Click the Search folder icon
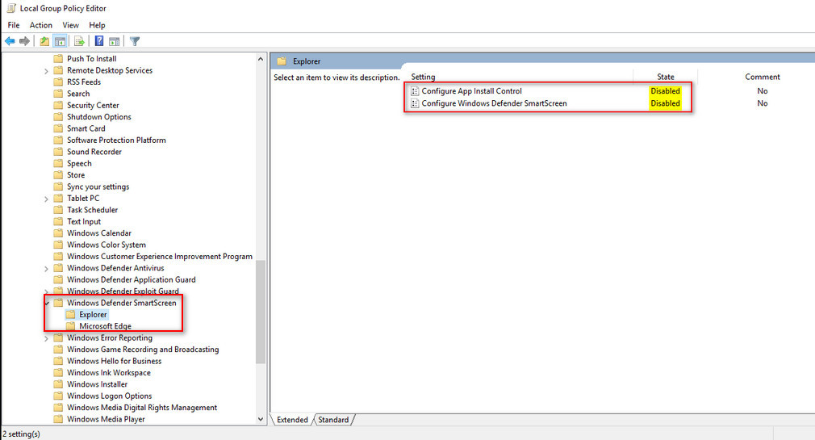This screenshot has height=440, width=815. tap(58, 94)
